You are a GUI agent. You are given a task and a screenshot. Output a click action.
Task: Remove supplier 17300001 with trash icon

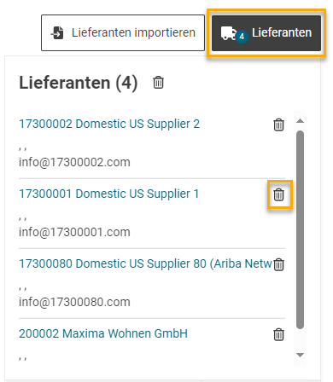pyautogui.click(x=278, y=194)
